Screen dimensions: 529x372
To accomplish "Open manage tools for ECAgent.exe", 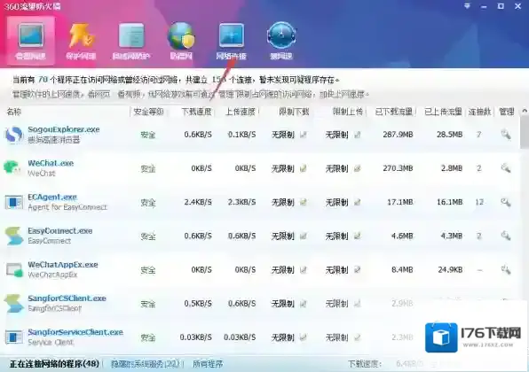I will pyautogui.click(x=505, y=202).
